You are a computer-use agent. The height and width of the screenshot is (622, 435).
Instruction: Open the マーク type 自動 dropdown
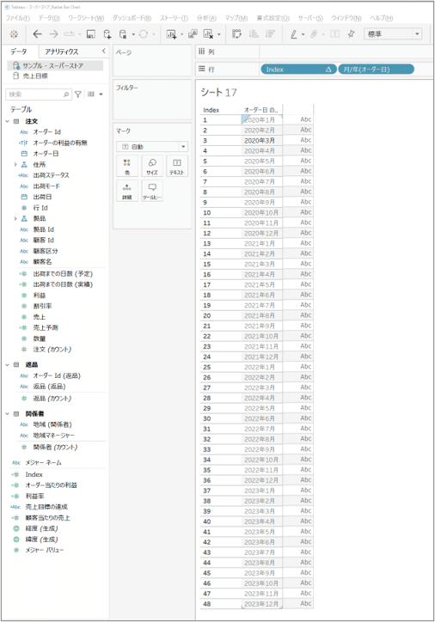click(152, 147)
